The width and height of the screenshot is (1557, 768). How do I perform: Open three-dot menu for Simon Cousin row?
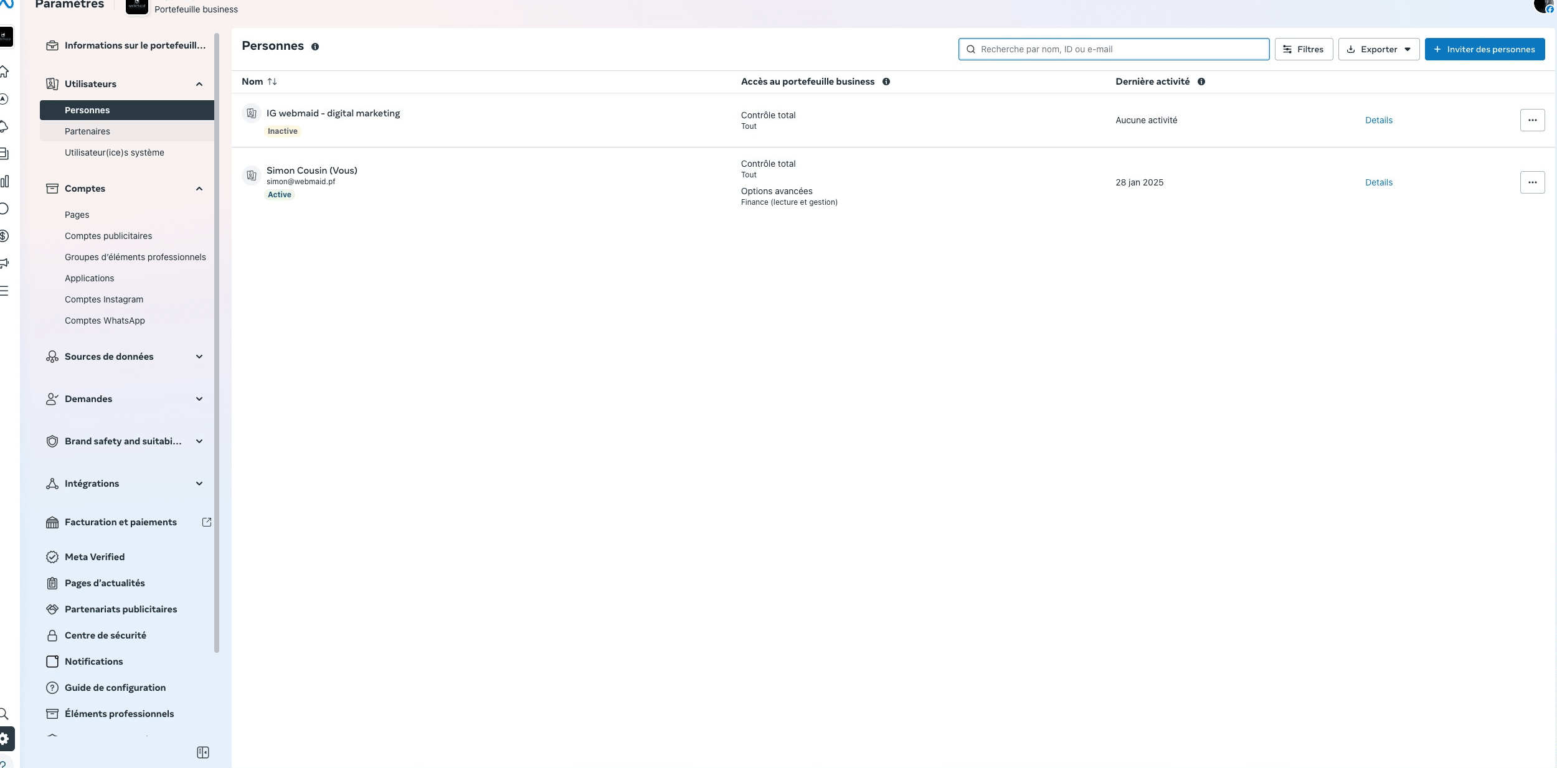coord(1532,182)
